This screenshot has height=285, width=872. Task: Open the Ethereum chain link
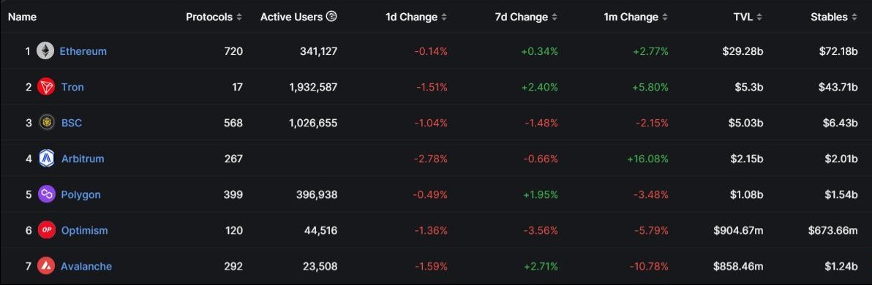click(83, 51)
